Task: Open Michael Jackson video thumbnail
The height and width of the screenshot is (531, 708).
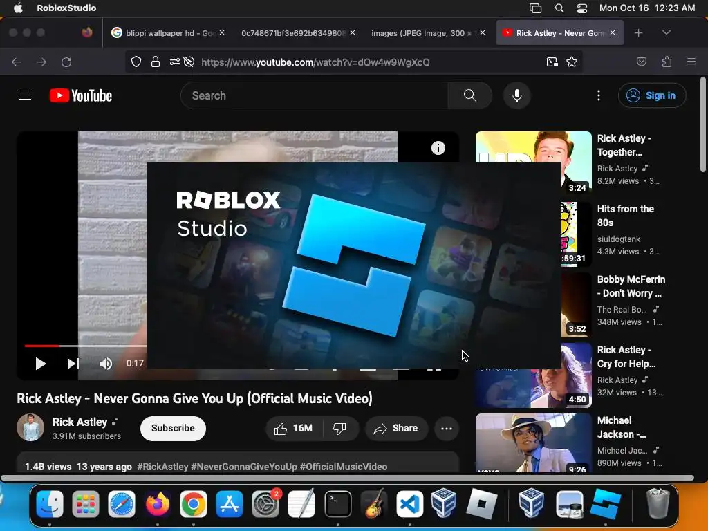Action: [533, 443]
